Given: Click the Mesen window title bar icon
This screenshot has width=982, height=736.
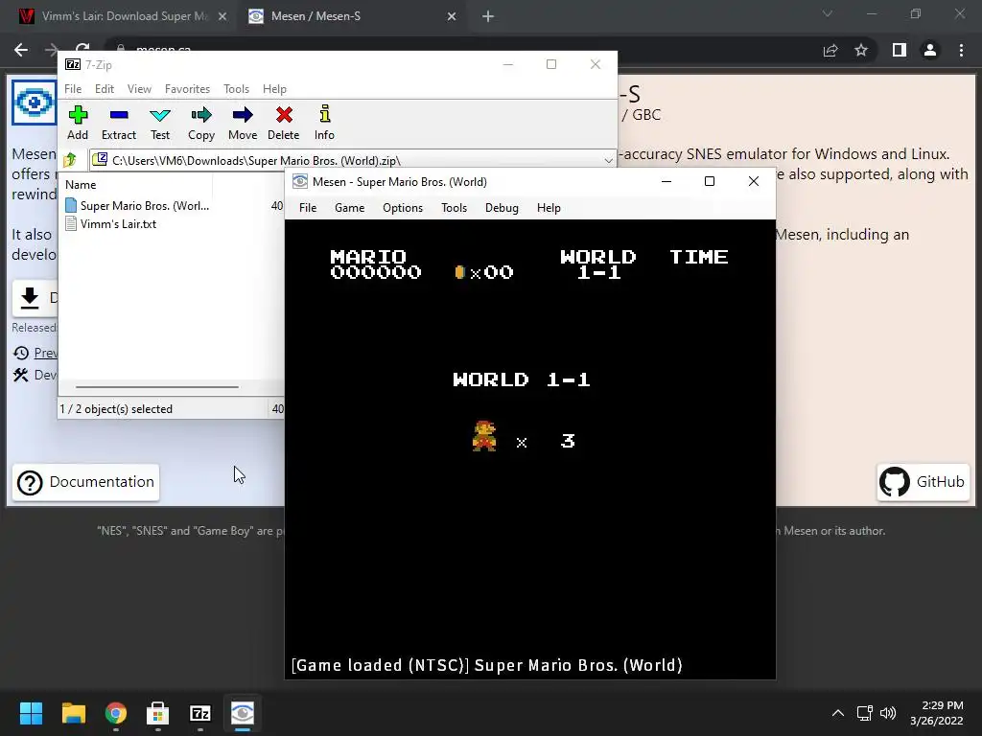Looking at the screenshot, I should point(300,181).
